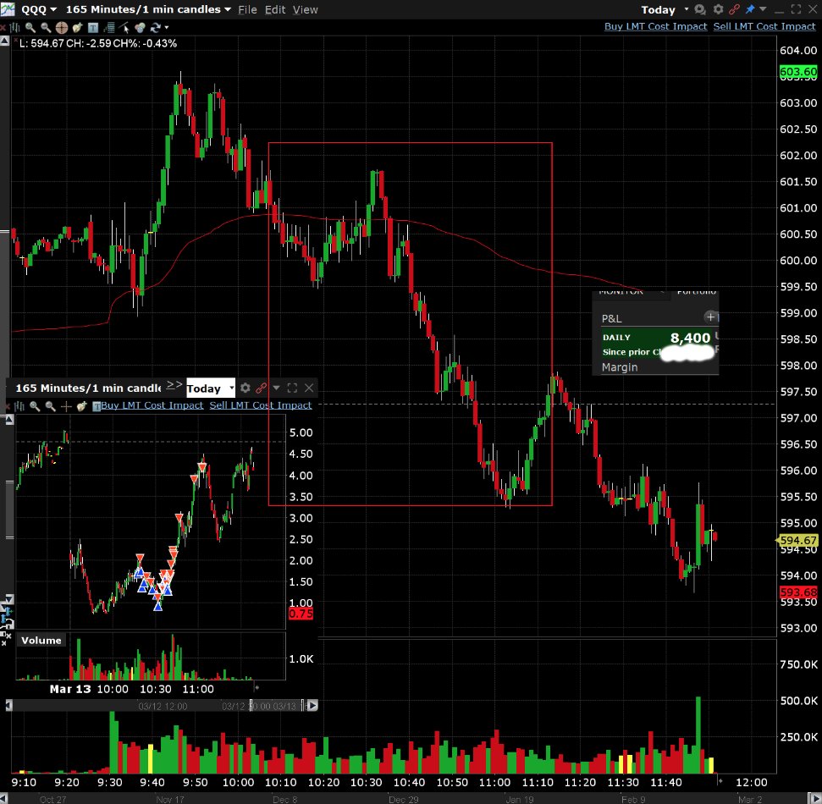822x804 pixels.
Task: Click the inset Volume panel label
Action: pyautogui.click(x=41, y=641)
